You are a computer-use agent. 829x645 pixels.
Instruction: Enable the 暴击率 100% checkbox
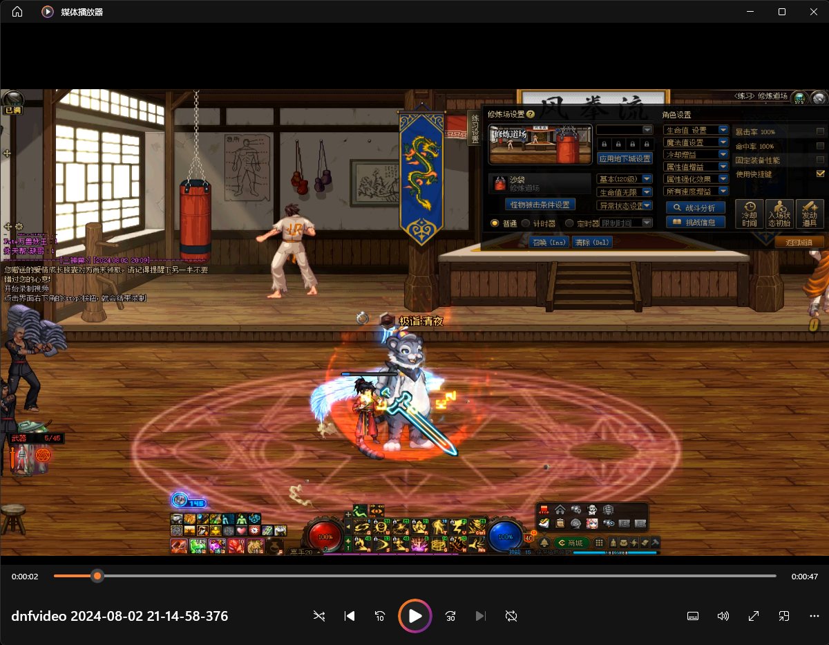(x=820, y=131)
